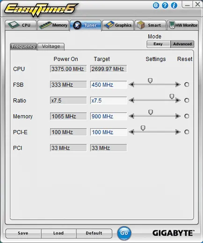This screenshot has height=243, width=203.
Task: Switch to the Voltage sub-tab
Action: coord(51,46)
